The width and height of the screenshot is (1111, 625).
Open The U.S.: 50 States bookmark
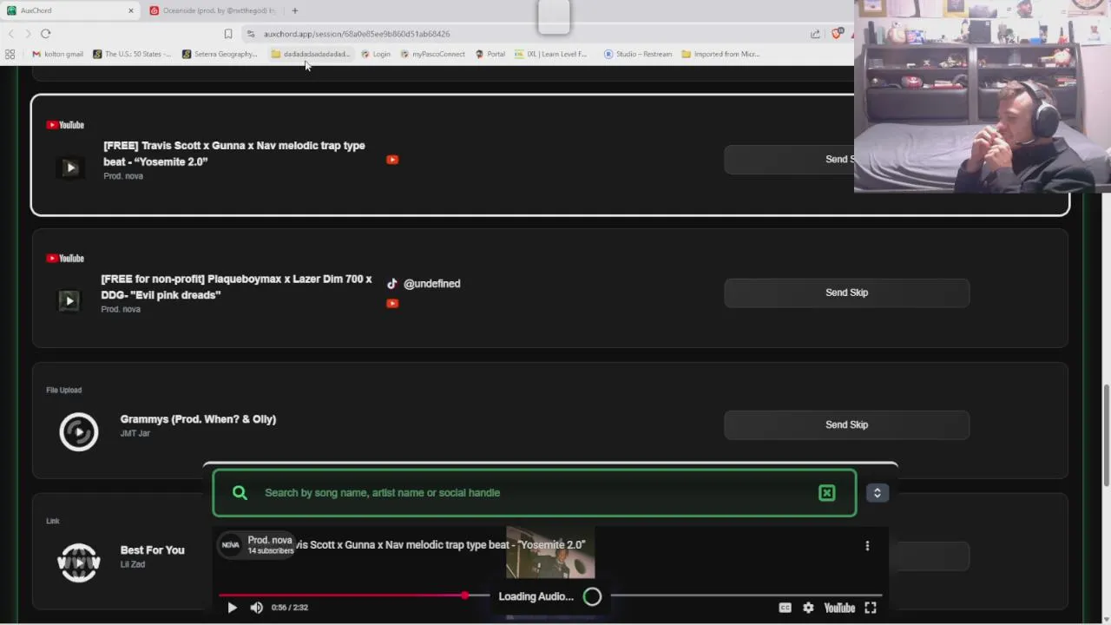click(x=132, y=54)
